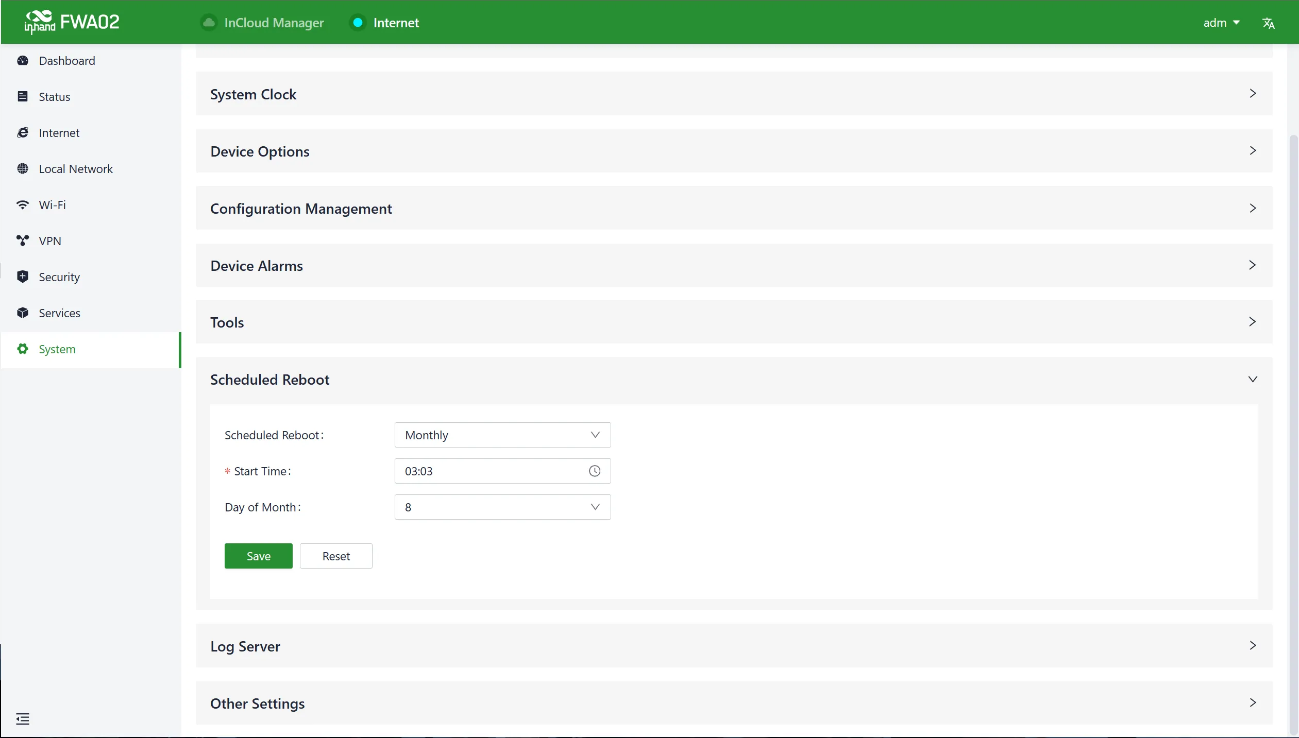Open the adm user menu
The width and height of the screenshot is (1299, 738).
pos(1221,23)
